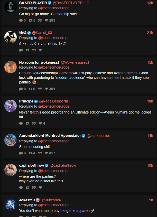Image resolution: width=157 pixels, height=217 pixels.
Task: Open @koeitecmoeurope link in Príncipe's reply
Action: coord(54,106)
